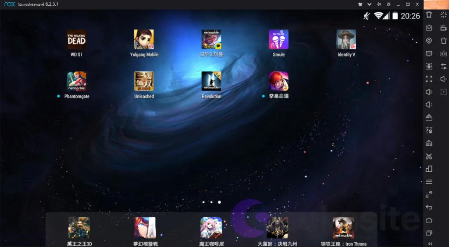Launch 萬王之王3D from the dock
Screen dimensions: 449x247
click(79, 228)
